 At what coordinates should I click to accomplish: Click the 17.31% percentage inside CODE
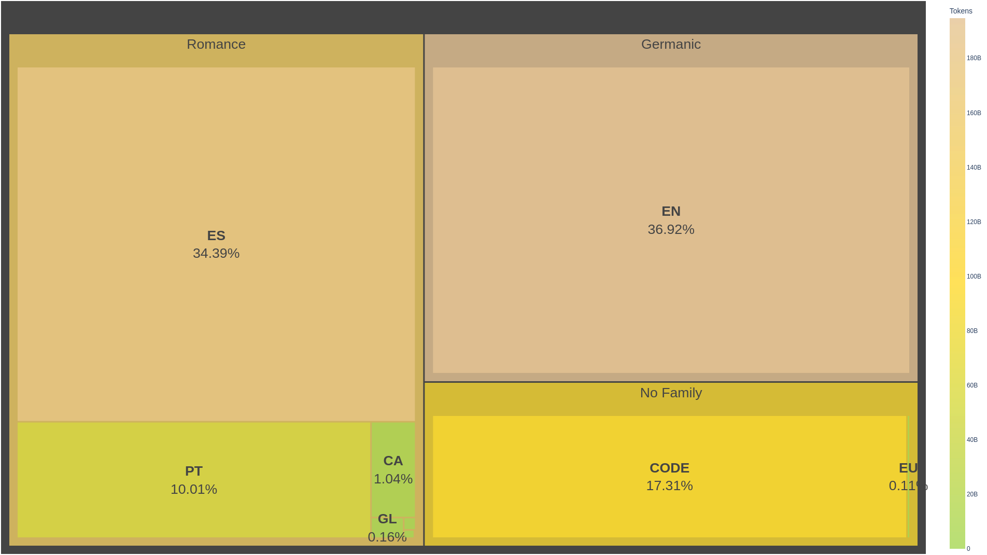point(669,486)
